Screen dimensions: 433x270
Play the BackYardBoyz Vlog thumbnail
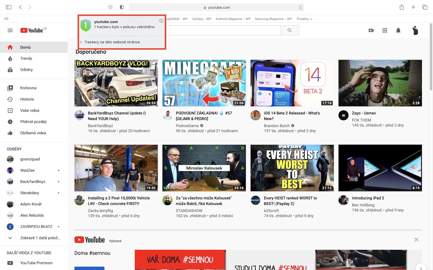(116, 83)
